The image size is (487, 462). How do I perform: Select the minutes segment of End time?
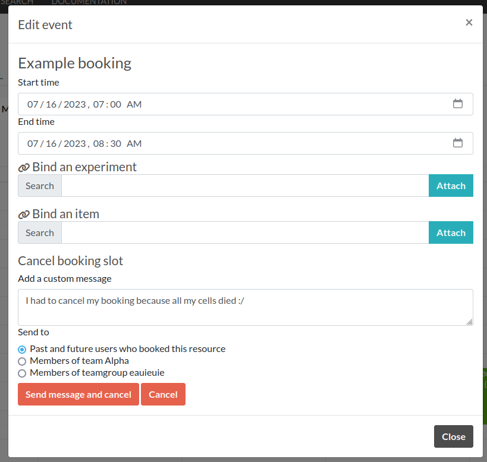pyautogui.click(x=116, y=143)
